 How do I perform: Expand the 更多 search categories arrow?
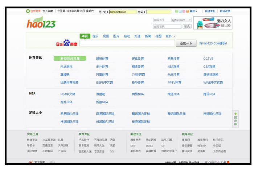click(175, 36)
